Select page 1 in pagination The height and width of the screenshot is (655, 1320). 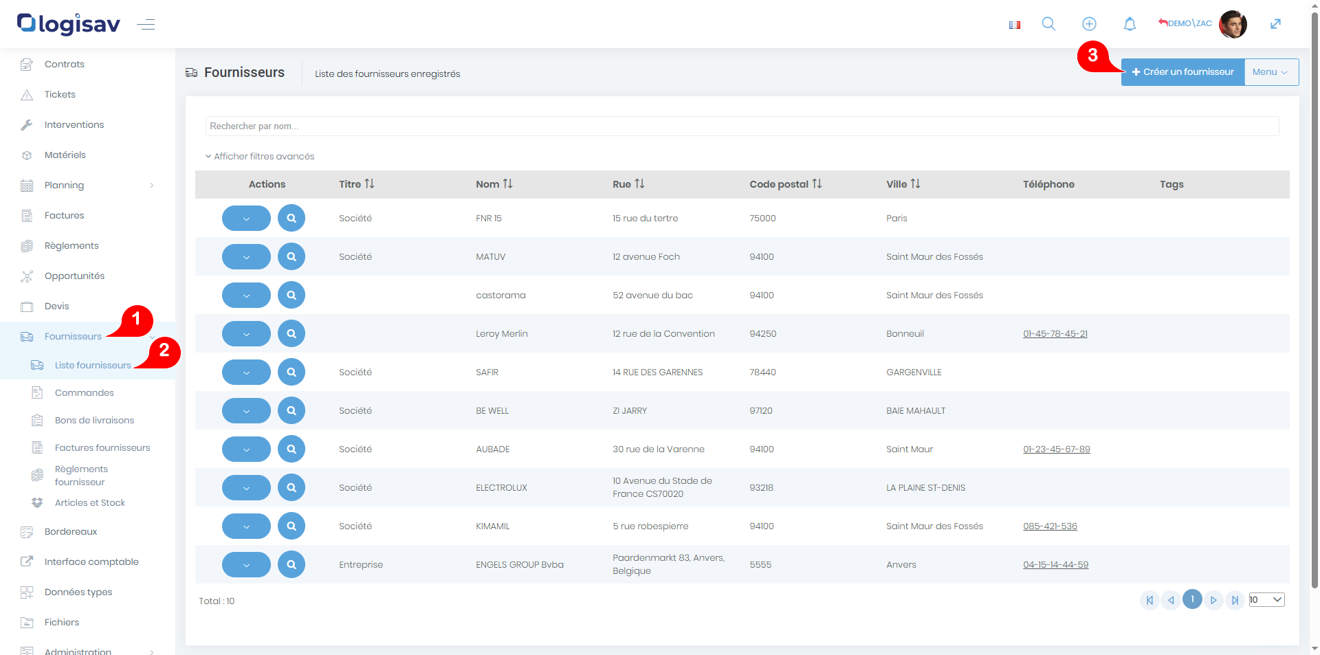(1192, 599)
